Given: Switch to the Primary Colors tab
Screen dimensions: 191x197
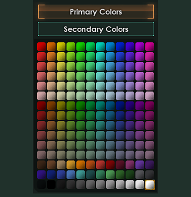Looking at the screenshot, I should (96, 12).
